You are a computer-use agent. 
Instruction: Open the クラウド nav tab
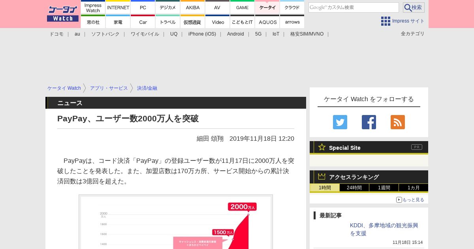[x=292, y=7]
